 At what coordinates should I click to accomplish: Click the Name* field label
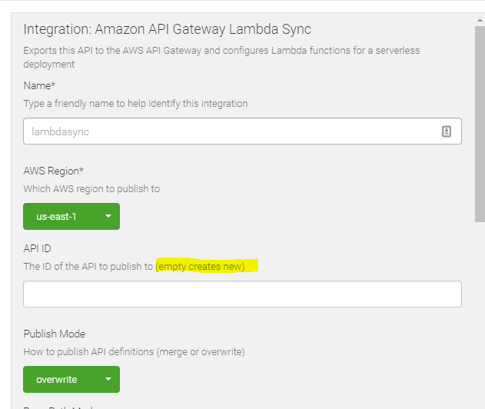click(40, 85)
